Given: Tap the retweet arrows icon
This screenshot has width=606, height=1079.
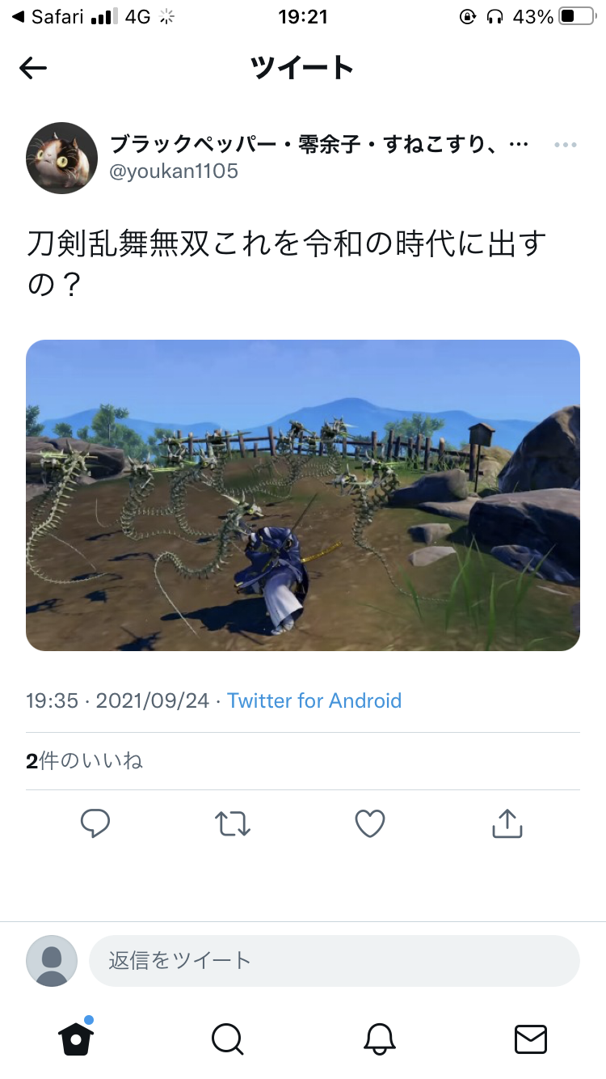Looking at the screenshot, I should [x=233, y=823].
